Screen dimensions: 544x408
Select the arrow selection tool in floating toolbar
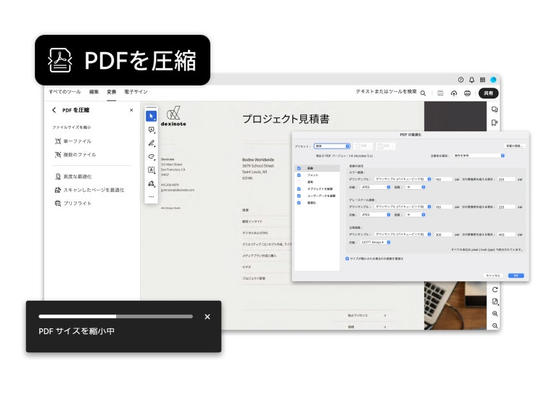point(151,116)
